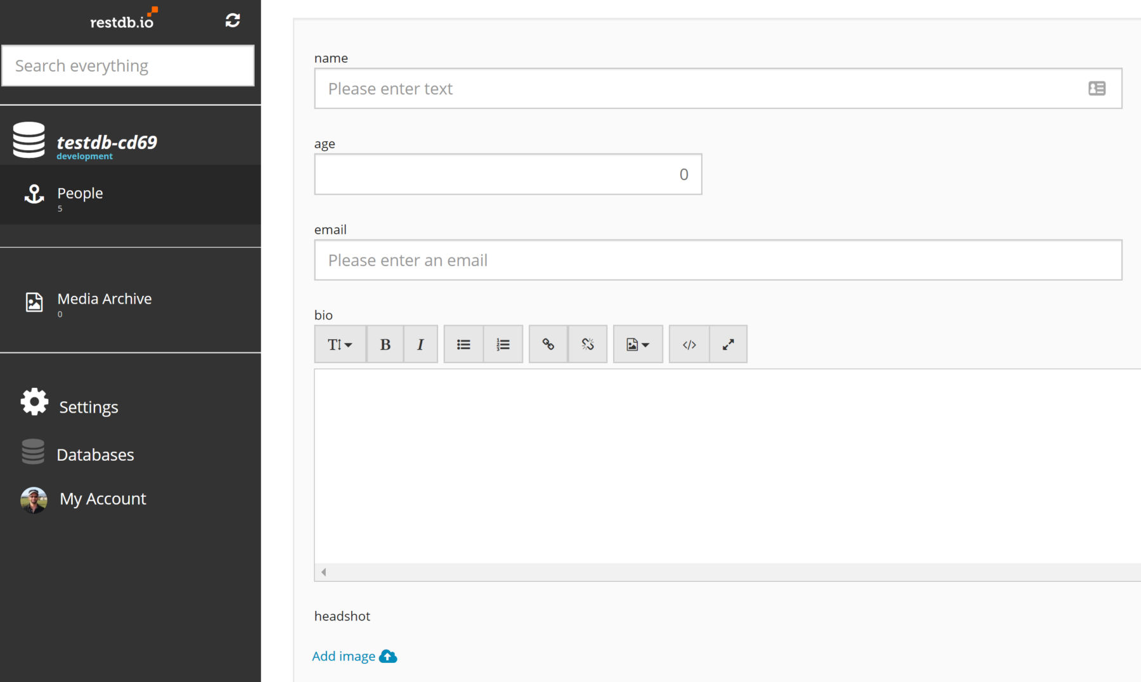Open the Databases page

95,454
